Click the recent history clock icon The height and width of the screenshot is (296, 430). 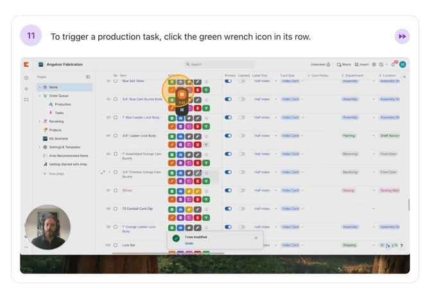pyautogui.click(x=26, y=78)
